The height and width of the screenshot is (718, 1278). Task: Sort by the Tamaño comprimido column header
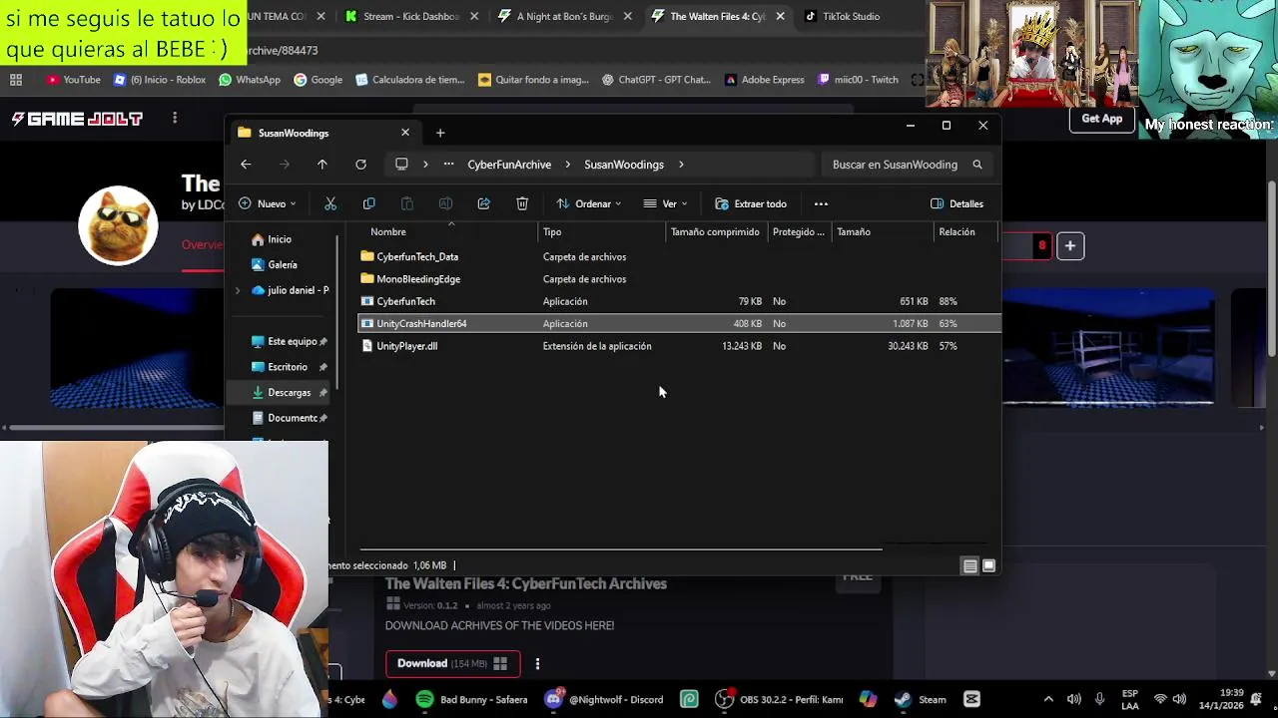[x=715, y=232]
